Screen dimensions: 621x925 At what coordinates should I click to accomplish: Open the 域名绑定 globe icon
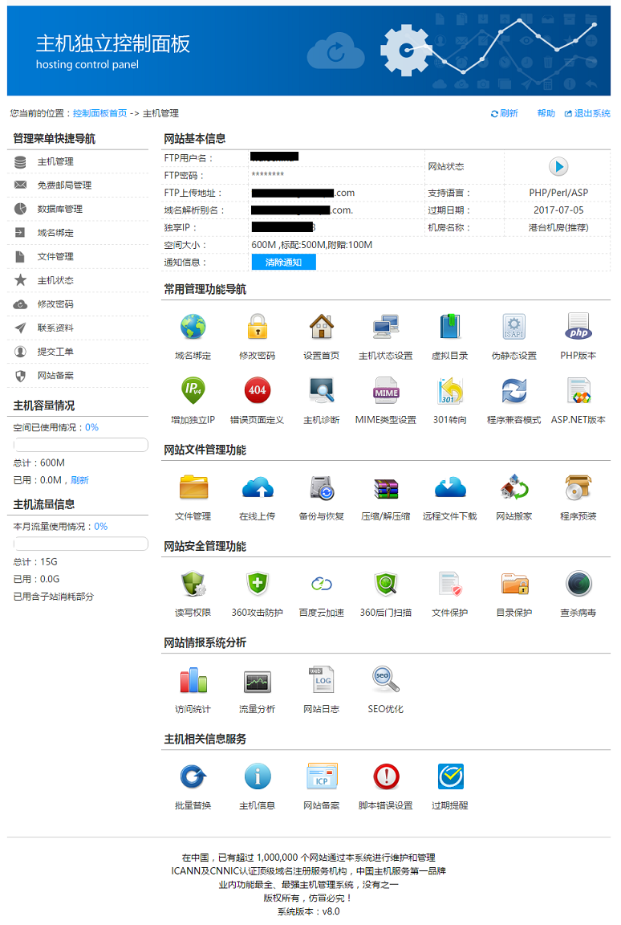tap(193, 327)
